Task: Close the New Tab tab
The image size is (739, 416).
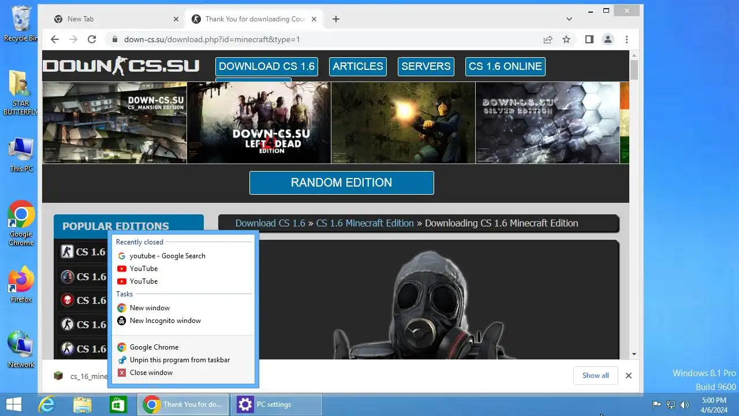Action: tap(176, 19)
